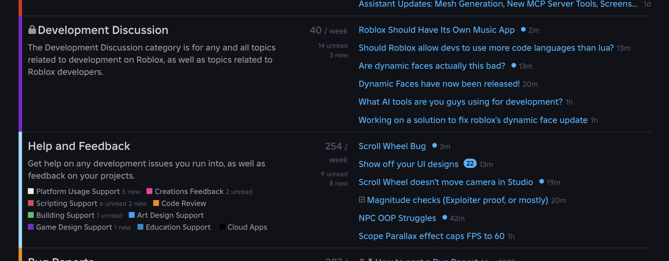Click the Development Discussion category description text
Image resolution: width=669 pixels, height=261 pixels.
[152, 60]
